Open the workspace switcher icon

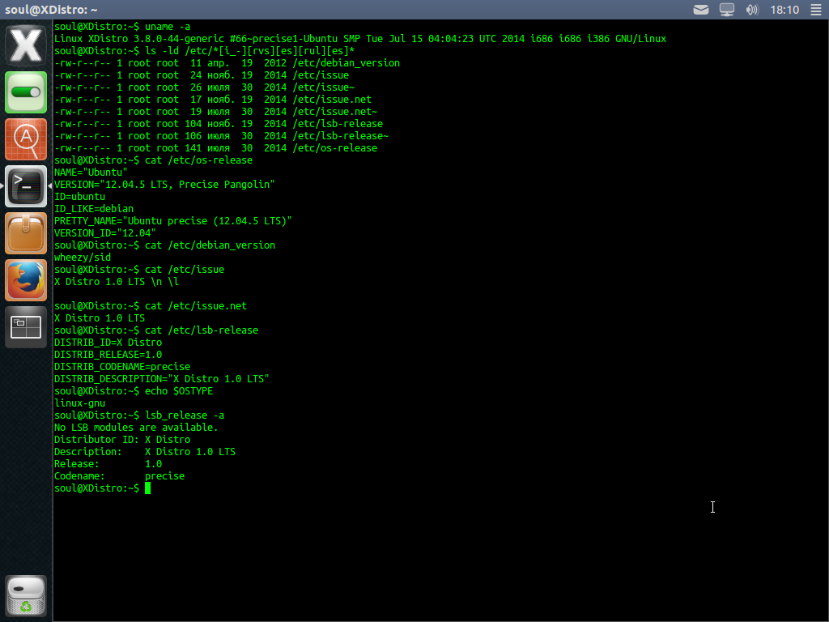click(25, 327)
